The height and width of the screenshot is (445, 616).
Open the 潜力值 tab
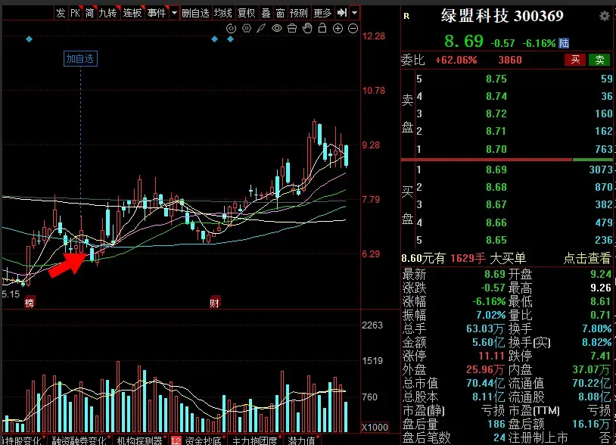tap(301, 440)
